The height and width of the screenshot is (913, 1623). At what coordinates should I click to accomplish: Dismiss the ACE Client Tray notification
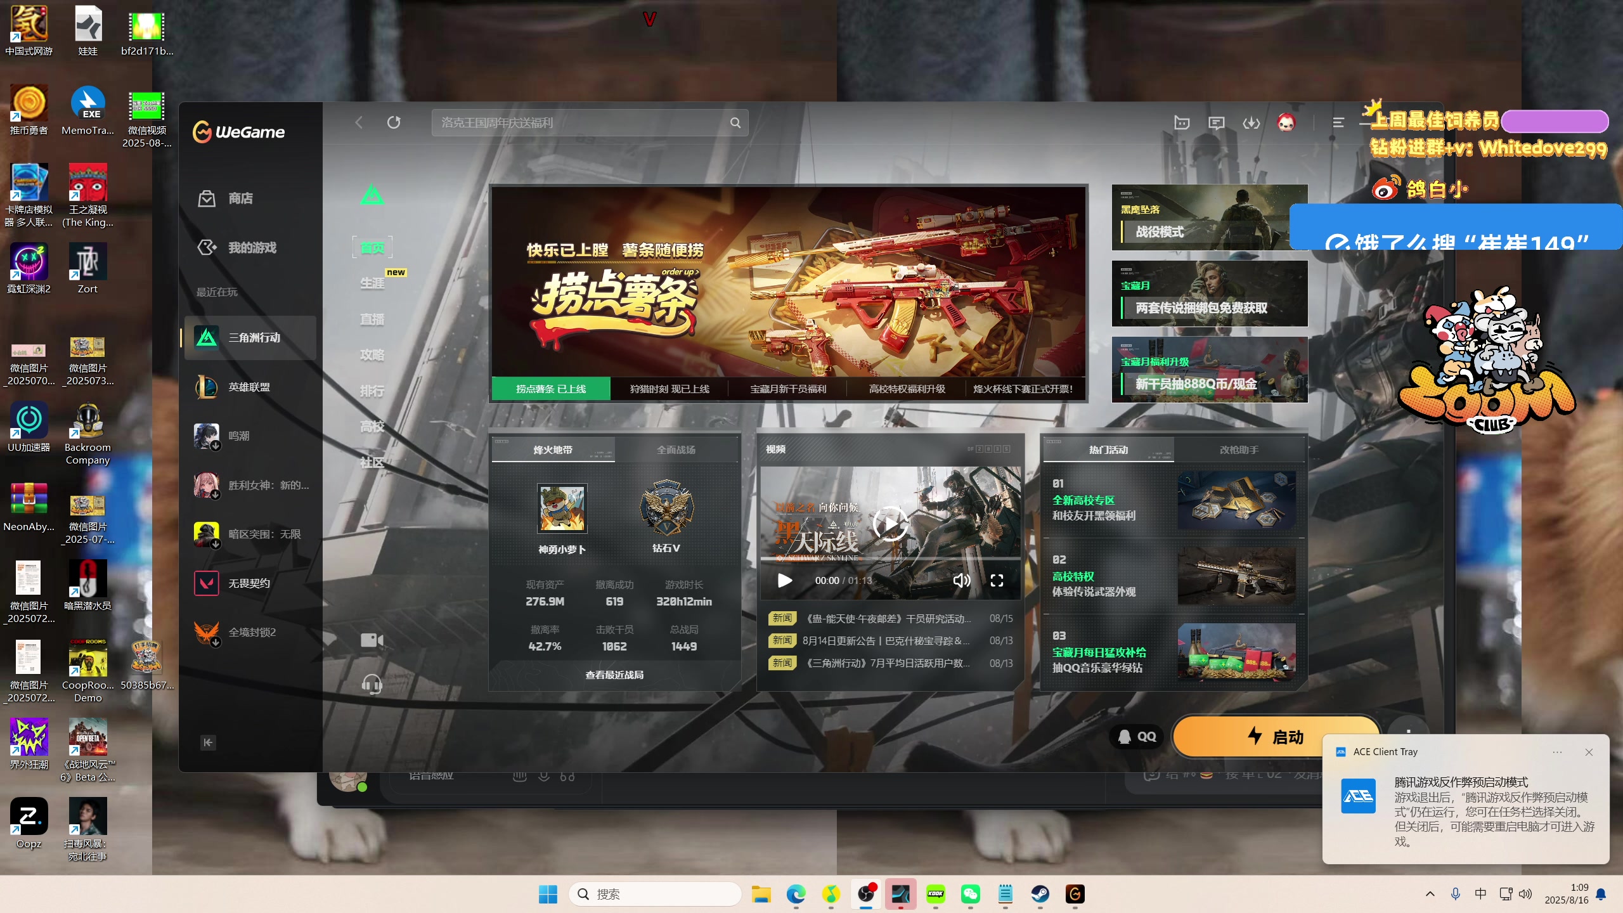[1589, 752]
